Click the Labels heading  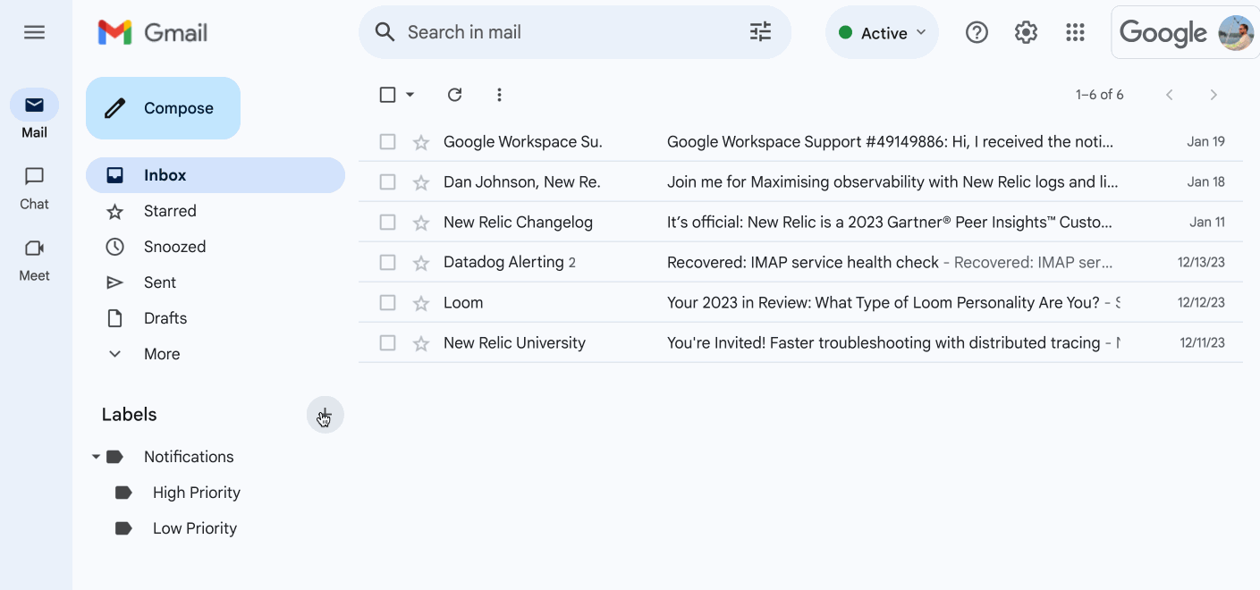[129, 415]
